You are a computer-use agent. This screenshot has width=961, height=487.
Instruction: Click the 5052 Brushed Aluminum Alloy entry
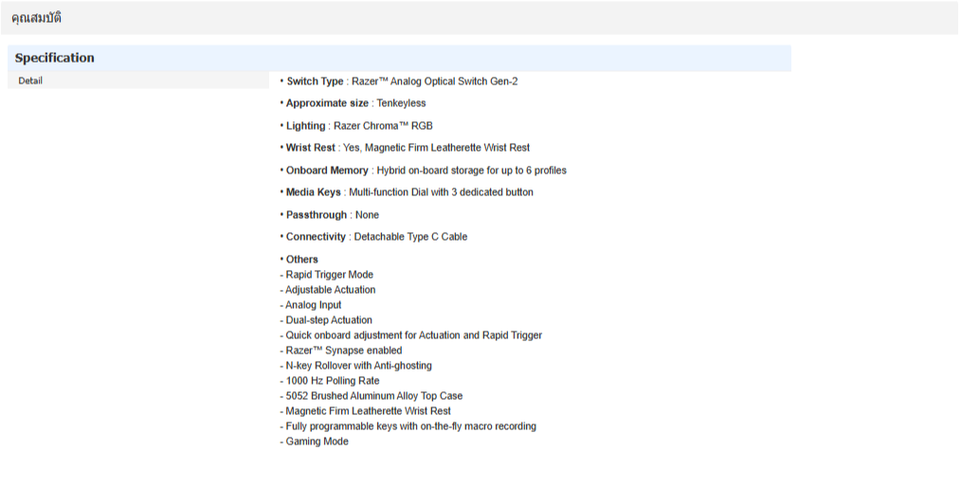372,396
